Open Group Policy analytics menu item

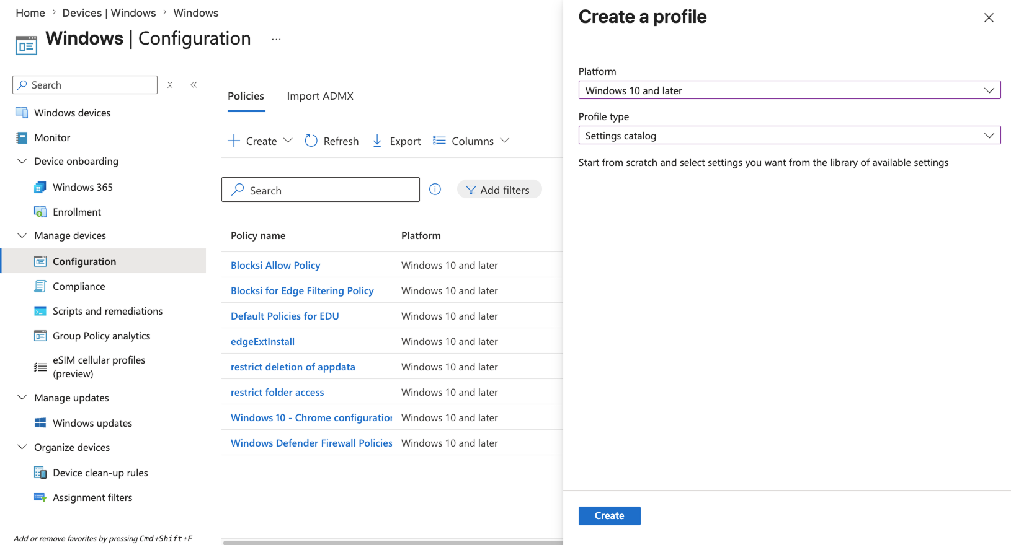point(102,336)
